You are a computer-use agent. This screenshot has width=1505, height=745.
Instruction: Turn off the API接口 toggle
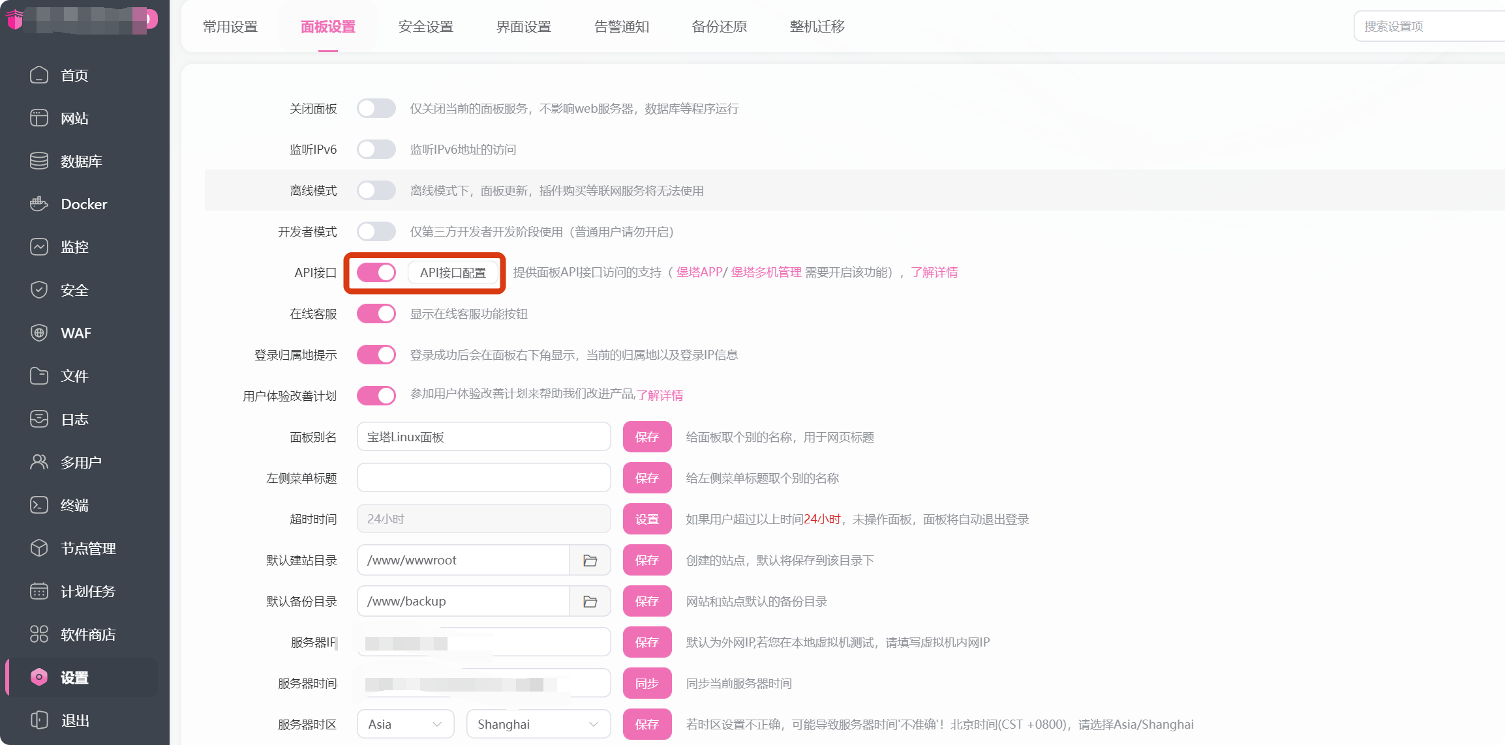pyautogui.click(x=376, y=272)
